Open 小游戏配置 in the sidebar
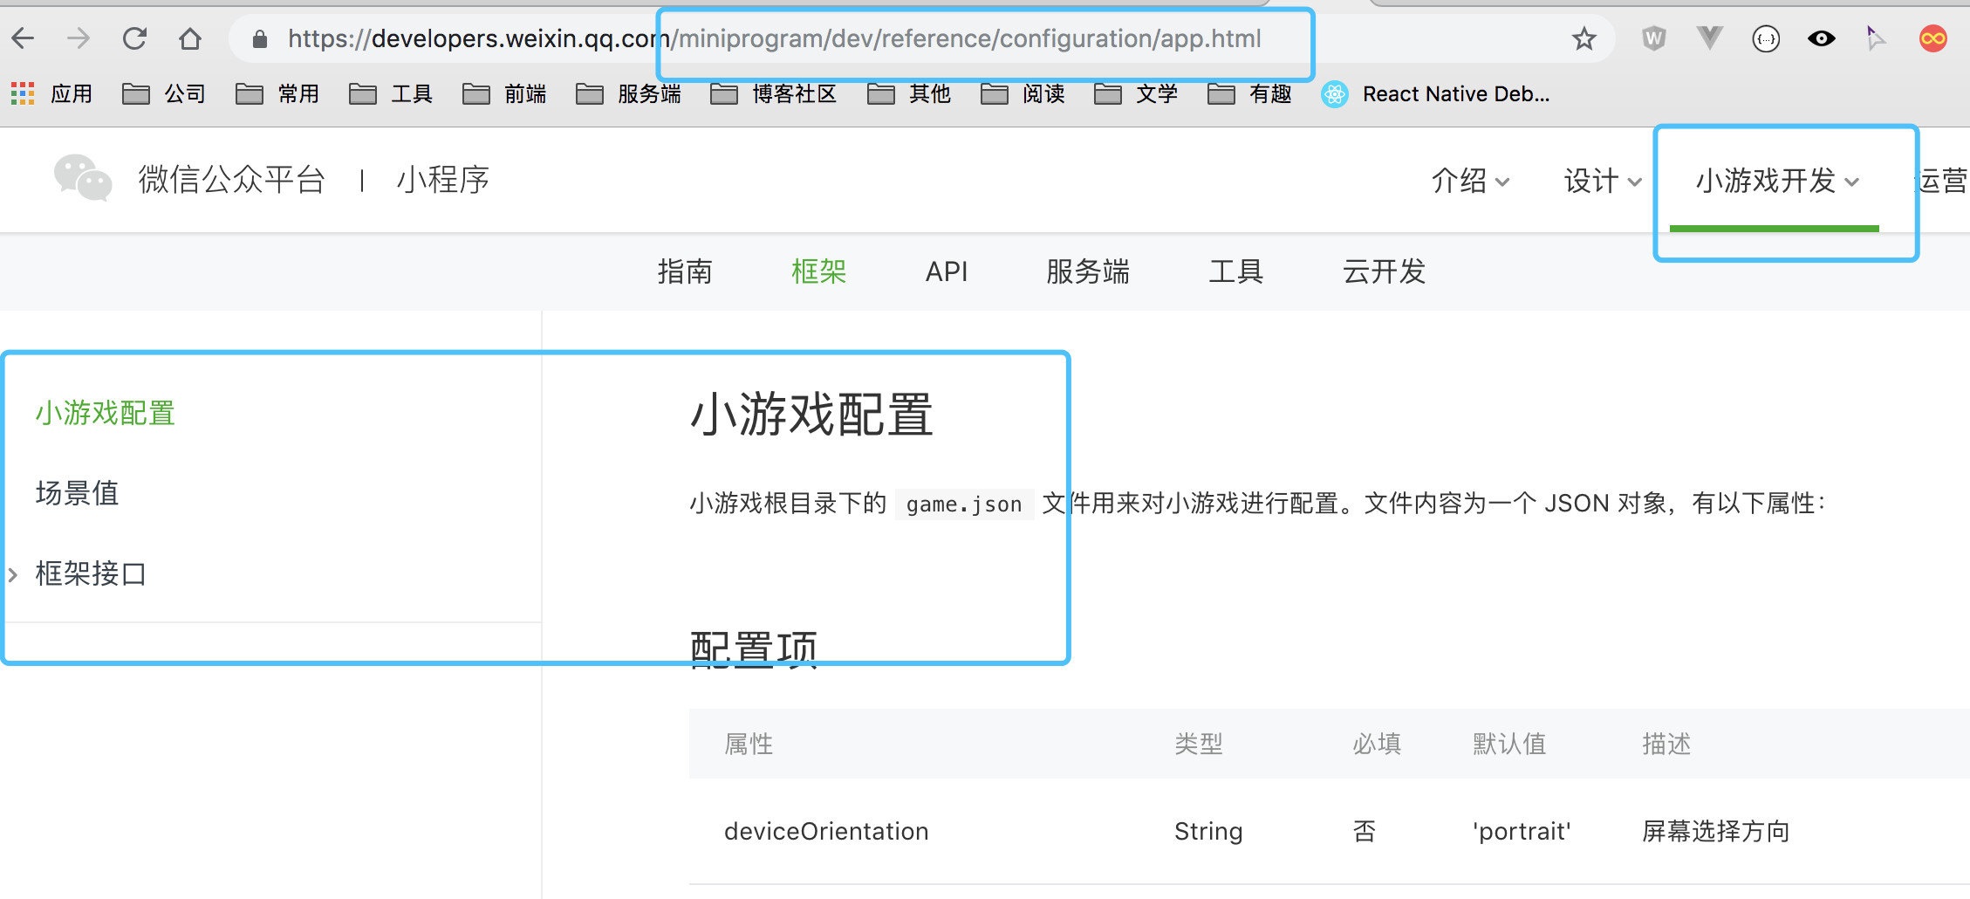Image resolution: width=1970 pixels, height=899 pixels. point(106,413)
